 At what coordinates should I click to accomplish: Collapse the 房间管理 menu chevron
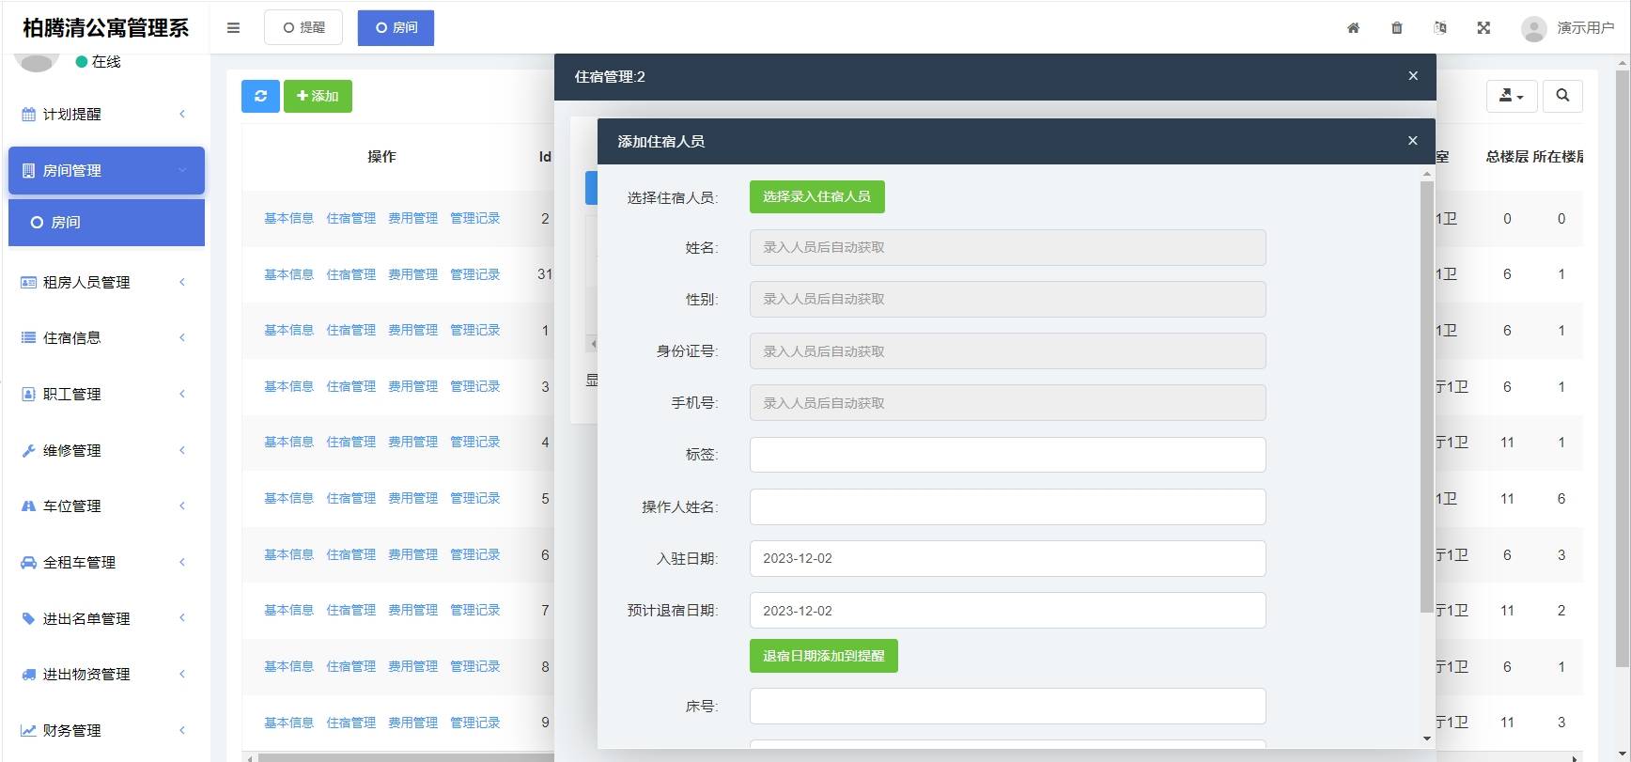182,170
